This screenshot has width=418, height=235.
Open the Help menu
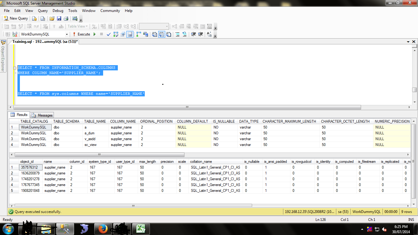pos(129,11)
